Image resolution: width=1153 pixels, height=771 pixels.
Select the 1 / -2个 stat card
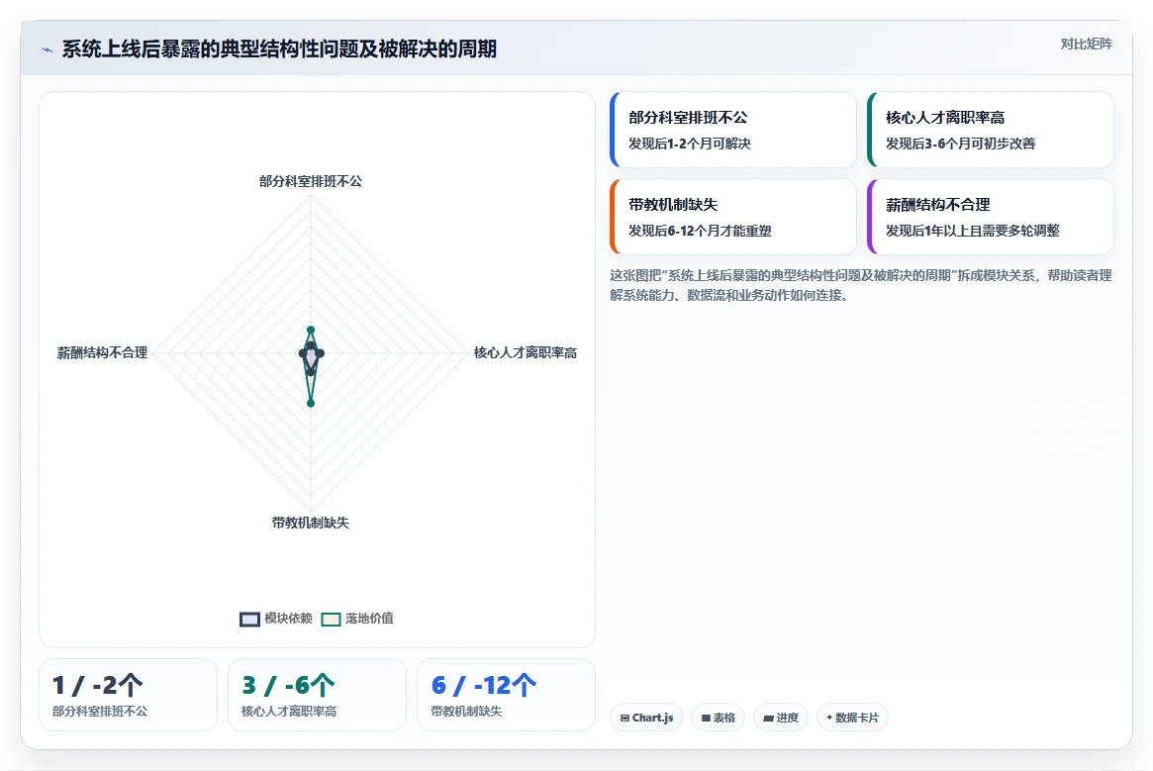[128, 695]
